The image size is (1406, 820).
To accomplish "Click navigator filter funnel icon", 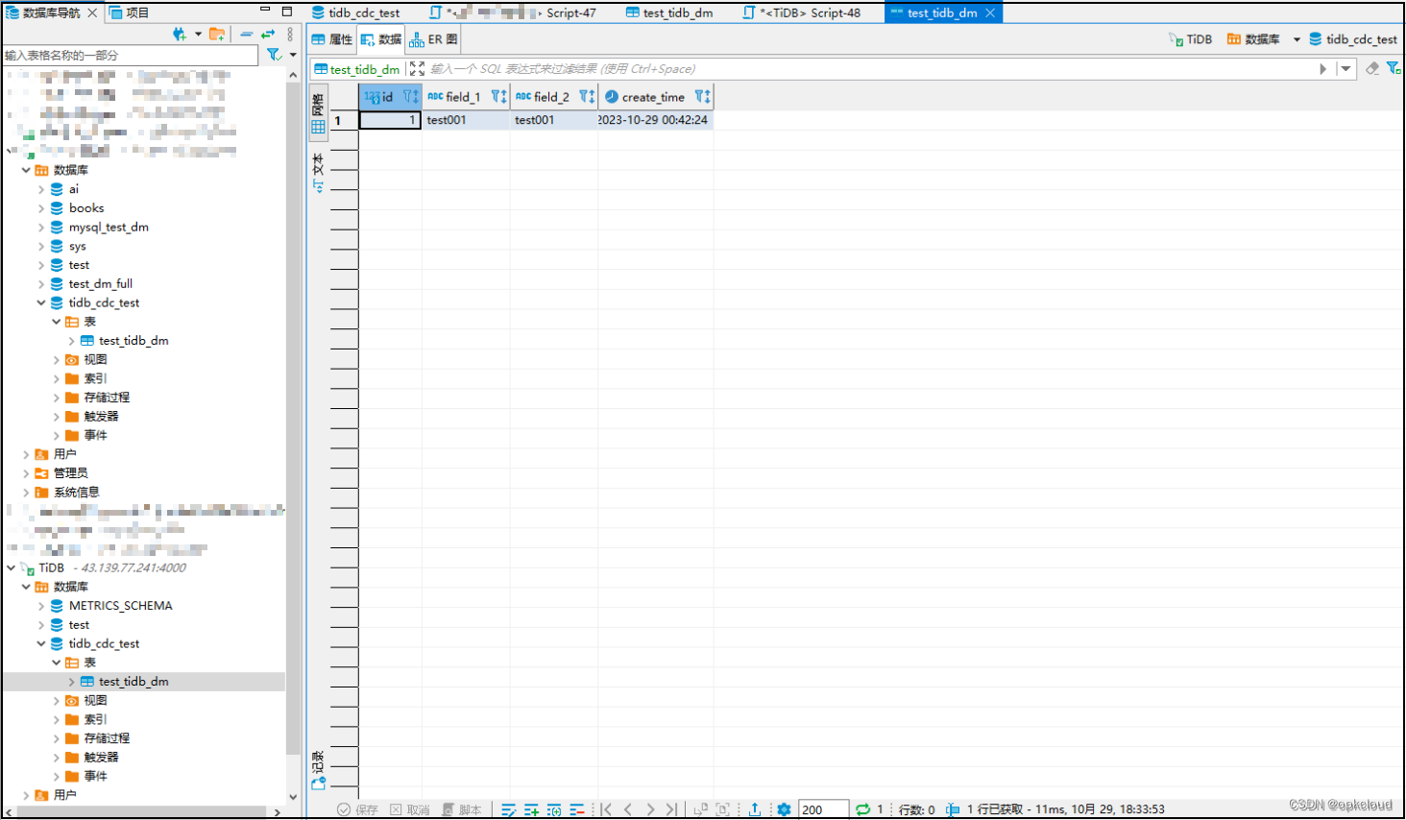I will click(x=274, y=55).
